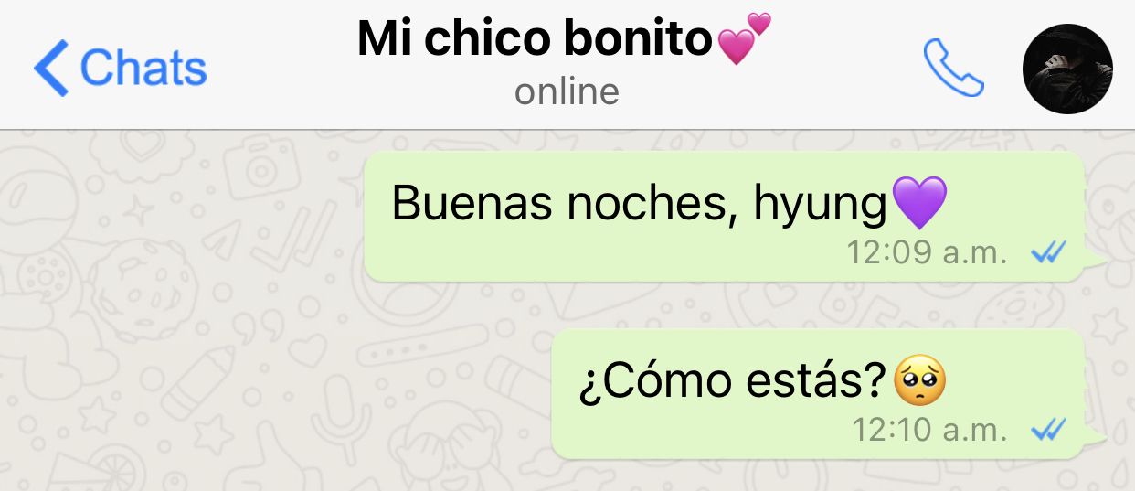
Task: Click the 12:09 a.m. timestamp
Action: 926,252
